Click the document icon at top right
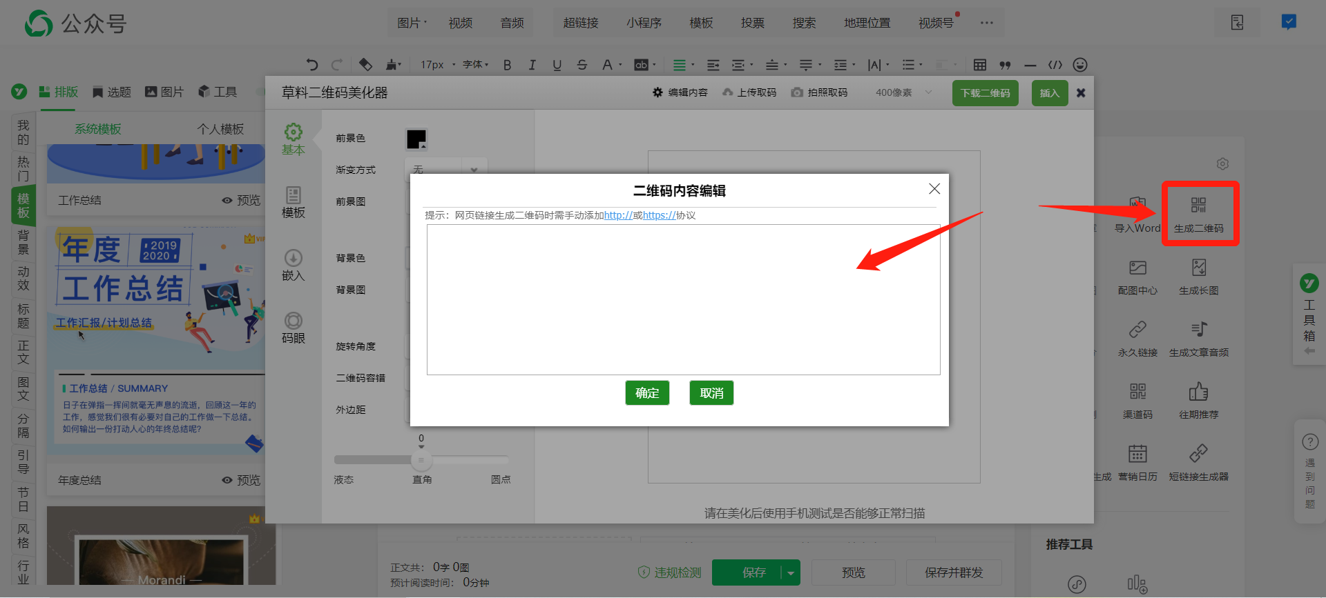Image resolution: width=1326 pixels, height=598 pixels. click(1237, 23)
